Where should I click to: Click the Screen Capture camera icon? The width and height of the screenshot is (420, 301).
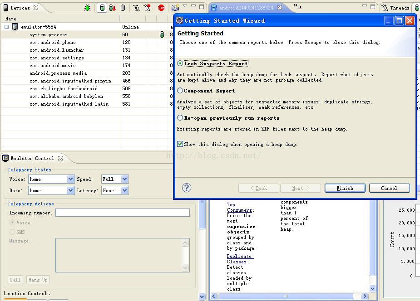click(x=175, y=8)
